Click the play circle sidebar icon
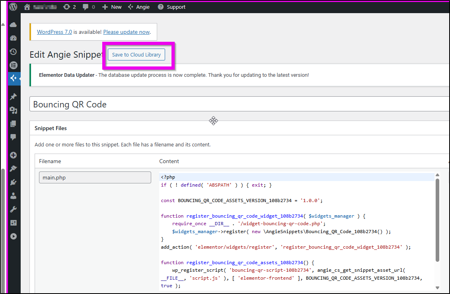The height and width of the screenshot is (294, 450). coord(13,236)
